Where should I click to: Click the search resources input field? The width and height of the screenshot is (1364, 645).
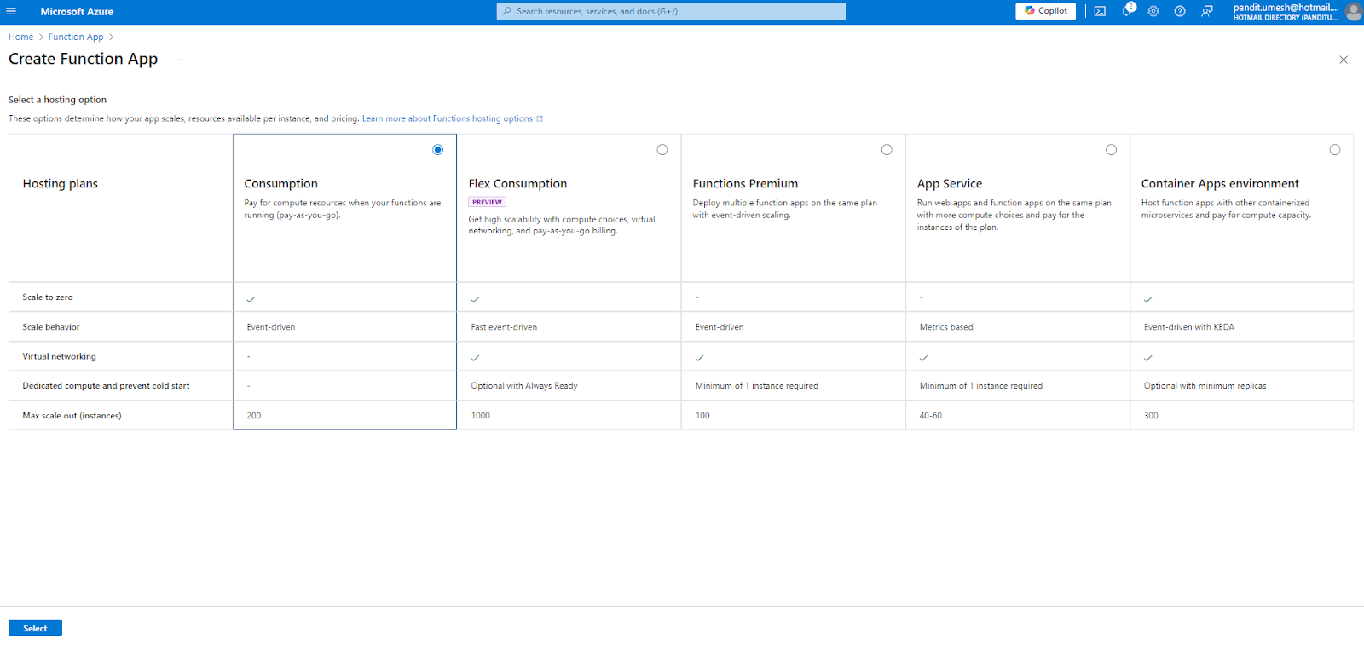tap(671, 11)
